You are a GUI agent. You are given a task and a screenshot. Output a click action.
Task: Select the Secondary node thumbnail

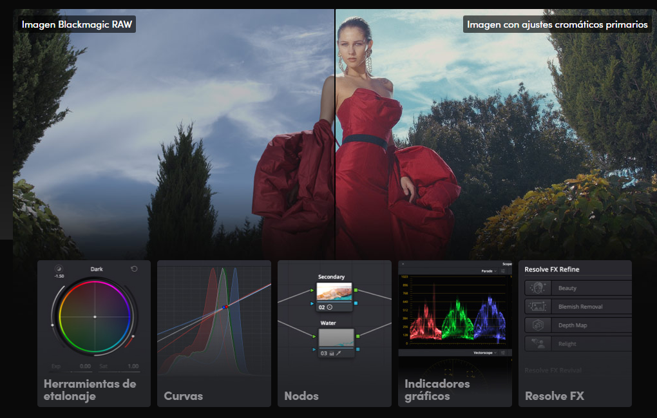point(334,292)
